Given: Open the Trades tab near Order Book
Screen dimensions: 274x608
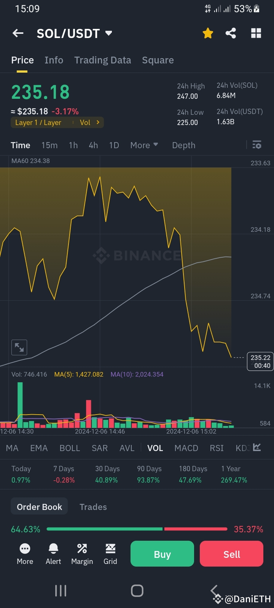Looking at the screenshot, I should pyautogui.click(x=93, y=507).
